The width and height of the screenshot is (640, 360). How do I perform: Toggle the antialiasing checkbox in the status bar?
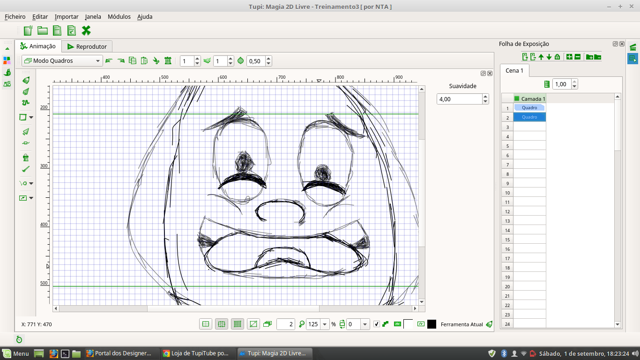pyautogui.click(x=377, y=324)
